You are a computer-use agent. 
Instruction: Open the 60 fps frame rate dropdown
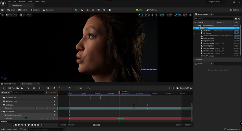80,88
